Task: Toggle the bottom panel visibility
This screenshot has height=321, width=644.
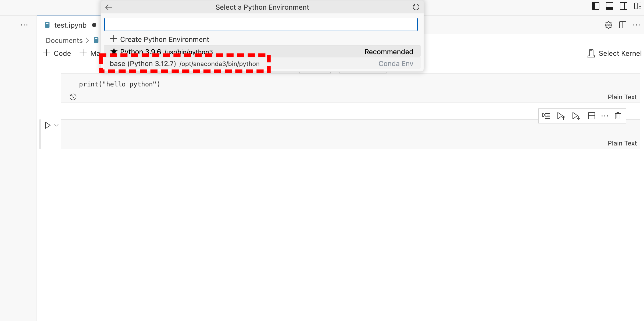Action: [x=610, y=6]
